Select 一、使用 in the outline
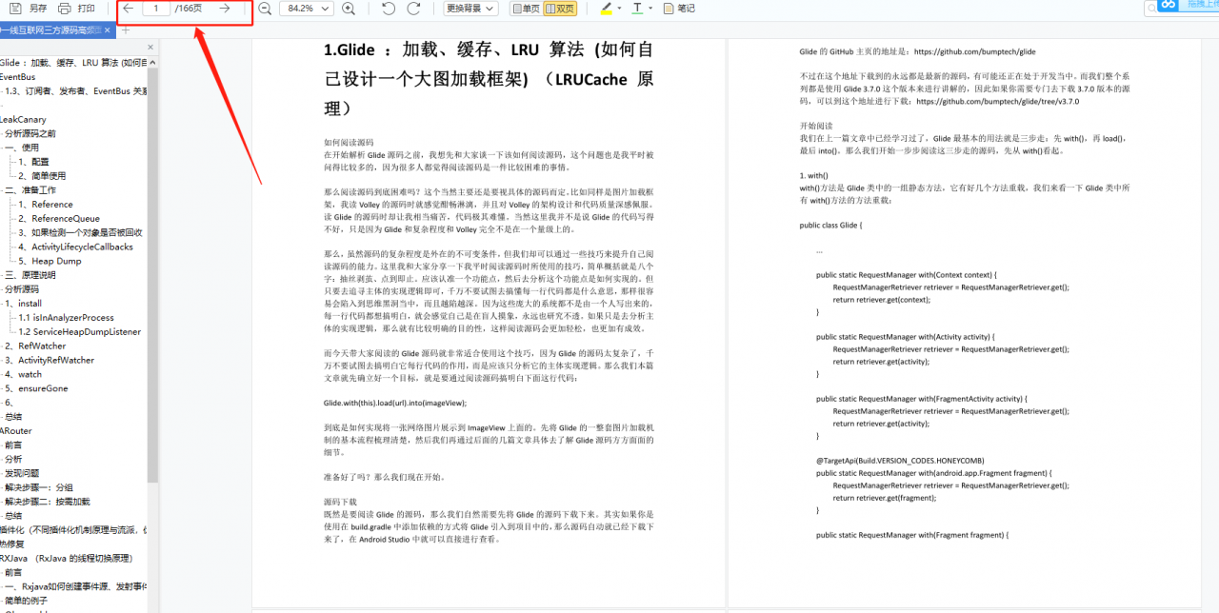The image size is (1219, 613). 22,148
